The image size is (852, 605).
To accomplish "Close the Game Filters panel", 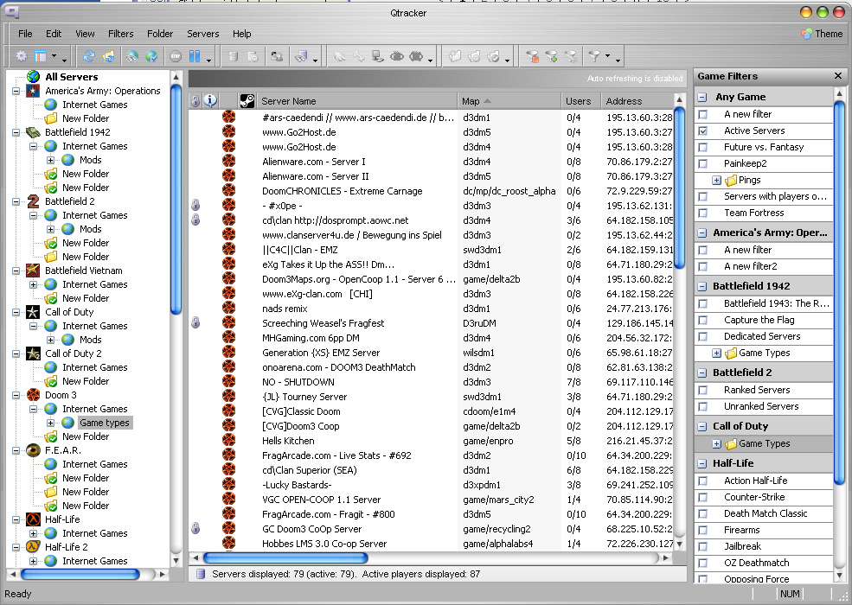I will click(838, 76).
